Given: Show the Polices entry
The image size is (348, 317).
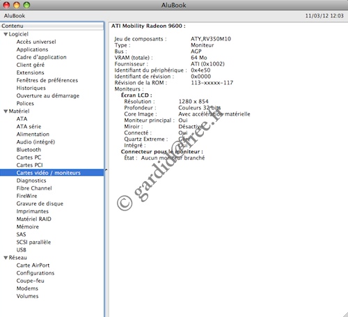Looking at the screenshot, I should pyautogui.click(x=25, y=103).
